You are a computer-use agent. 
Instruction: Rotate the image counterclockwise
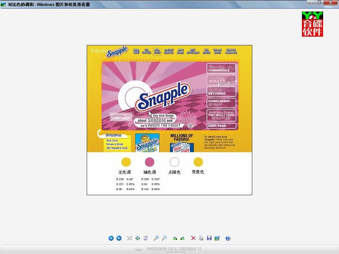pos(183,238)
